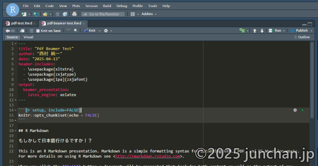Image resolution: width=318 pixels, height=166 pixels.
Task: Open the New File dropdown arrow
Action: pos(29,14)
